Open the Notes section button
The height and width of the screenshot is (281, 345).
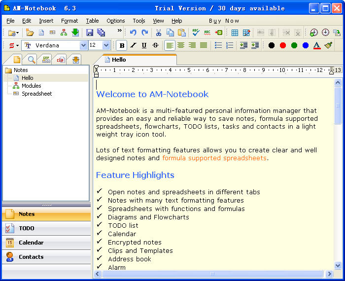(x=46, y=214)
